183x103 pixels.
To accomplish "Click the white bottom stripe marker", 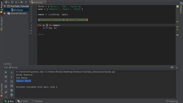I will (x=177, y=35).
